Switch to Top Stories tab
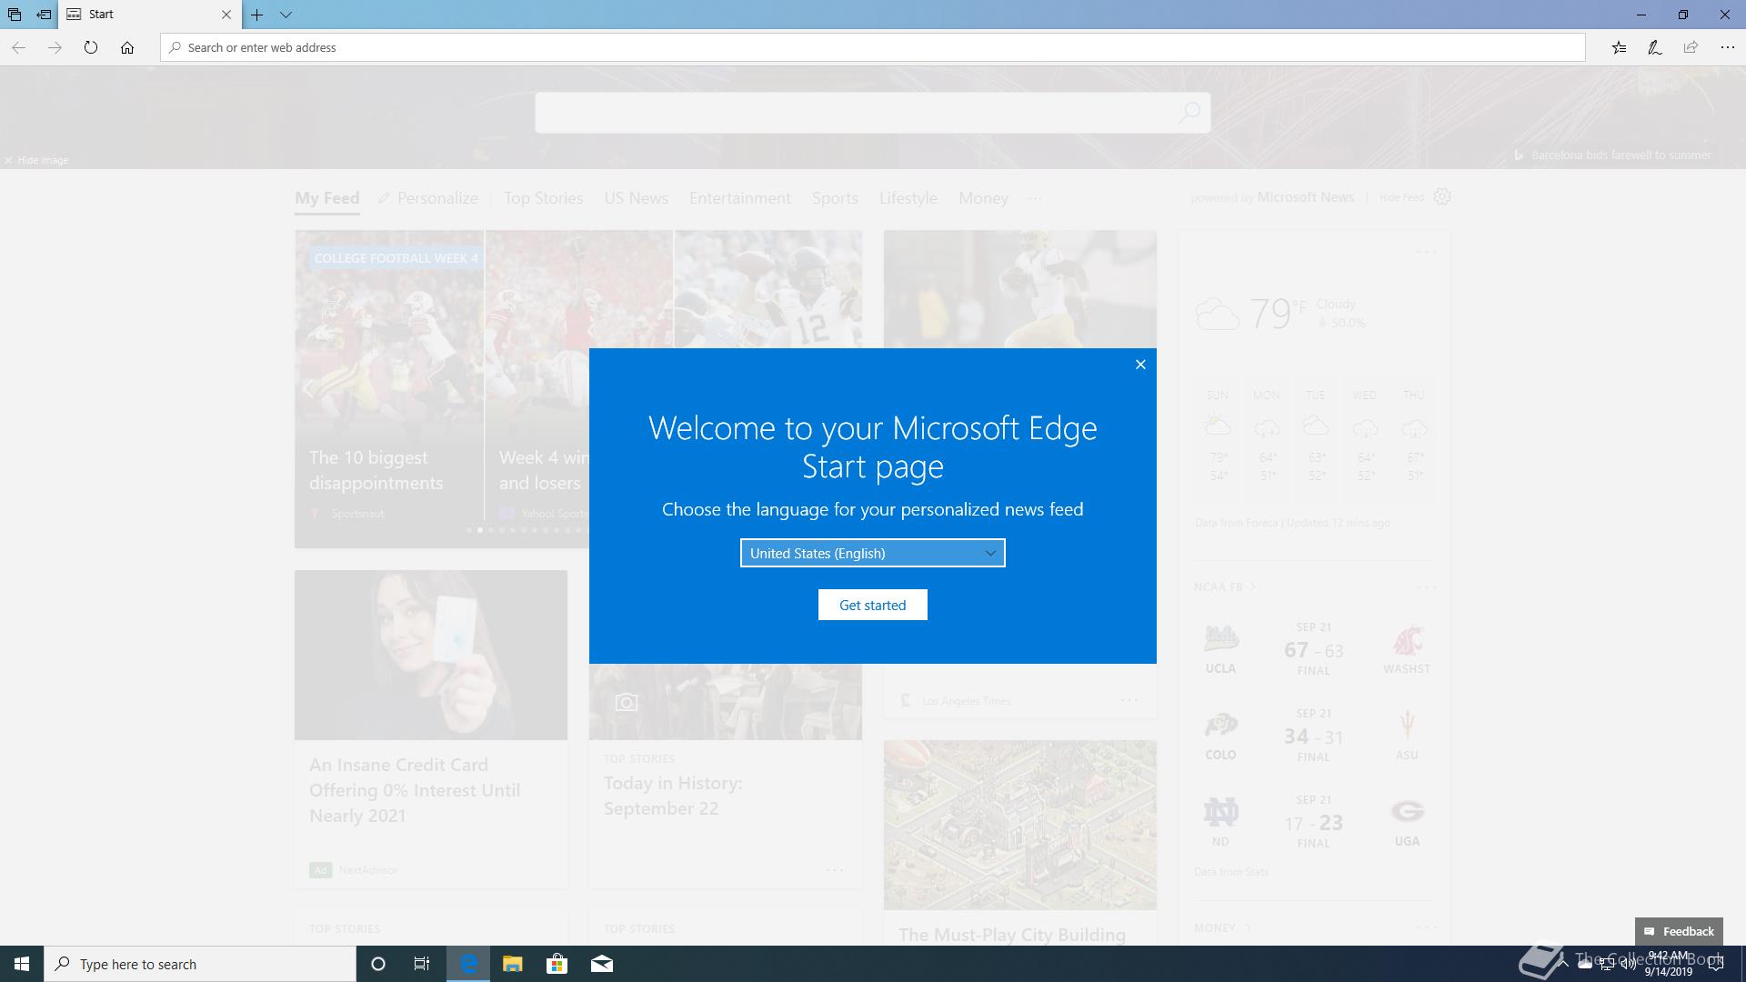1746x982 pixels. click(544, 198)
